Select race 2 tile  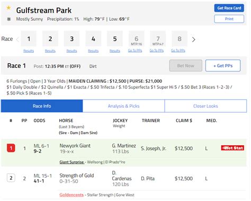(x=50, y=39)
